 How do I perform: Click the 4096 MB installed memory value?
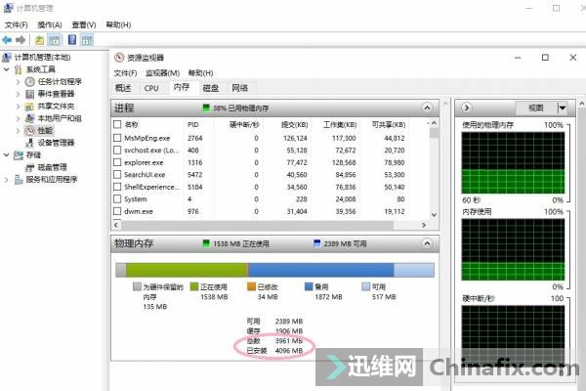tap(288, 351)
